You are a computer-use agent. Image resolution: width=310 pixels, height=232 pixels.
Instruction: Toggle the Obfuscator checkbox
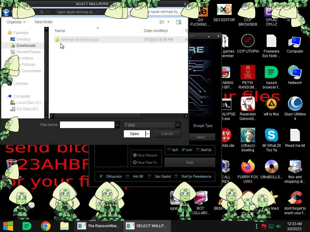pos(101,176)
